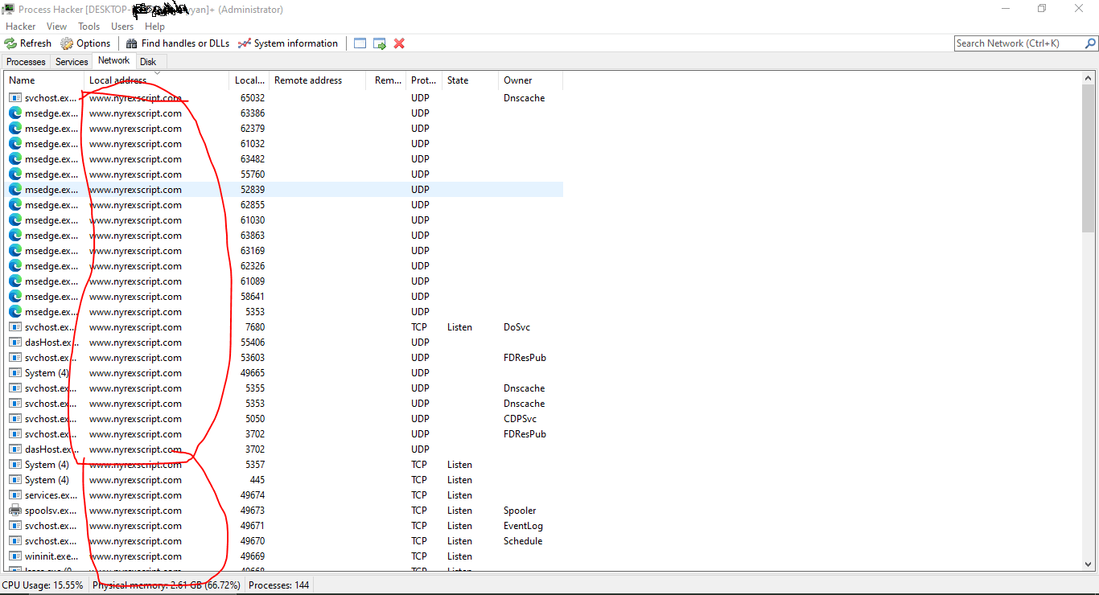Click dasHost.exe icon in port 55406 row
The width and height of the screenshot is (1099, 595).
(x=15, y=343)
